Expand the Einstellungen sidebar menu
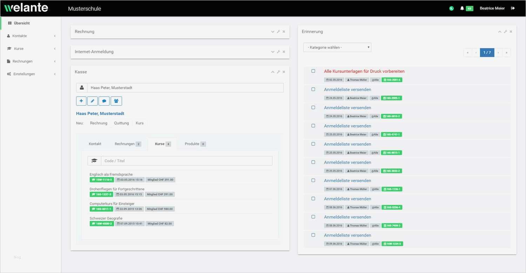 click(x=31, y=74)
